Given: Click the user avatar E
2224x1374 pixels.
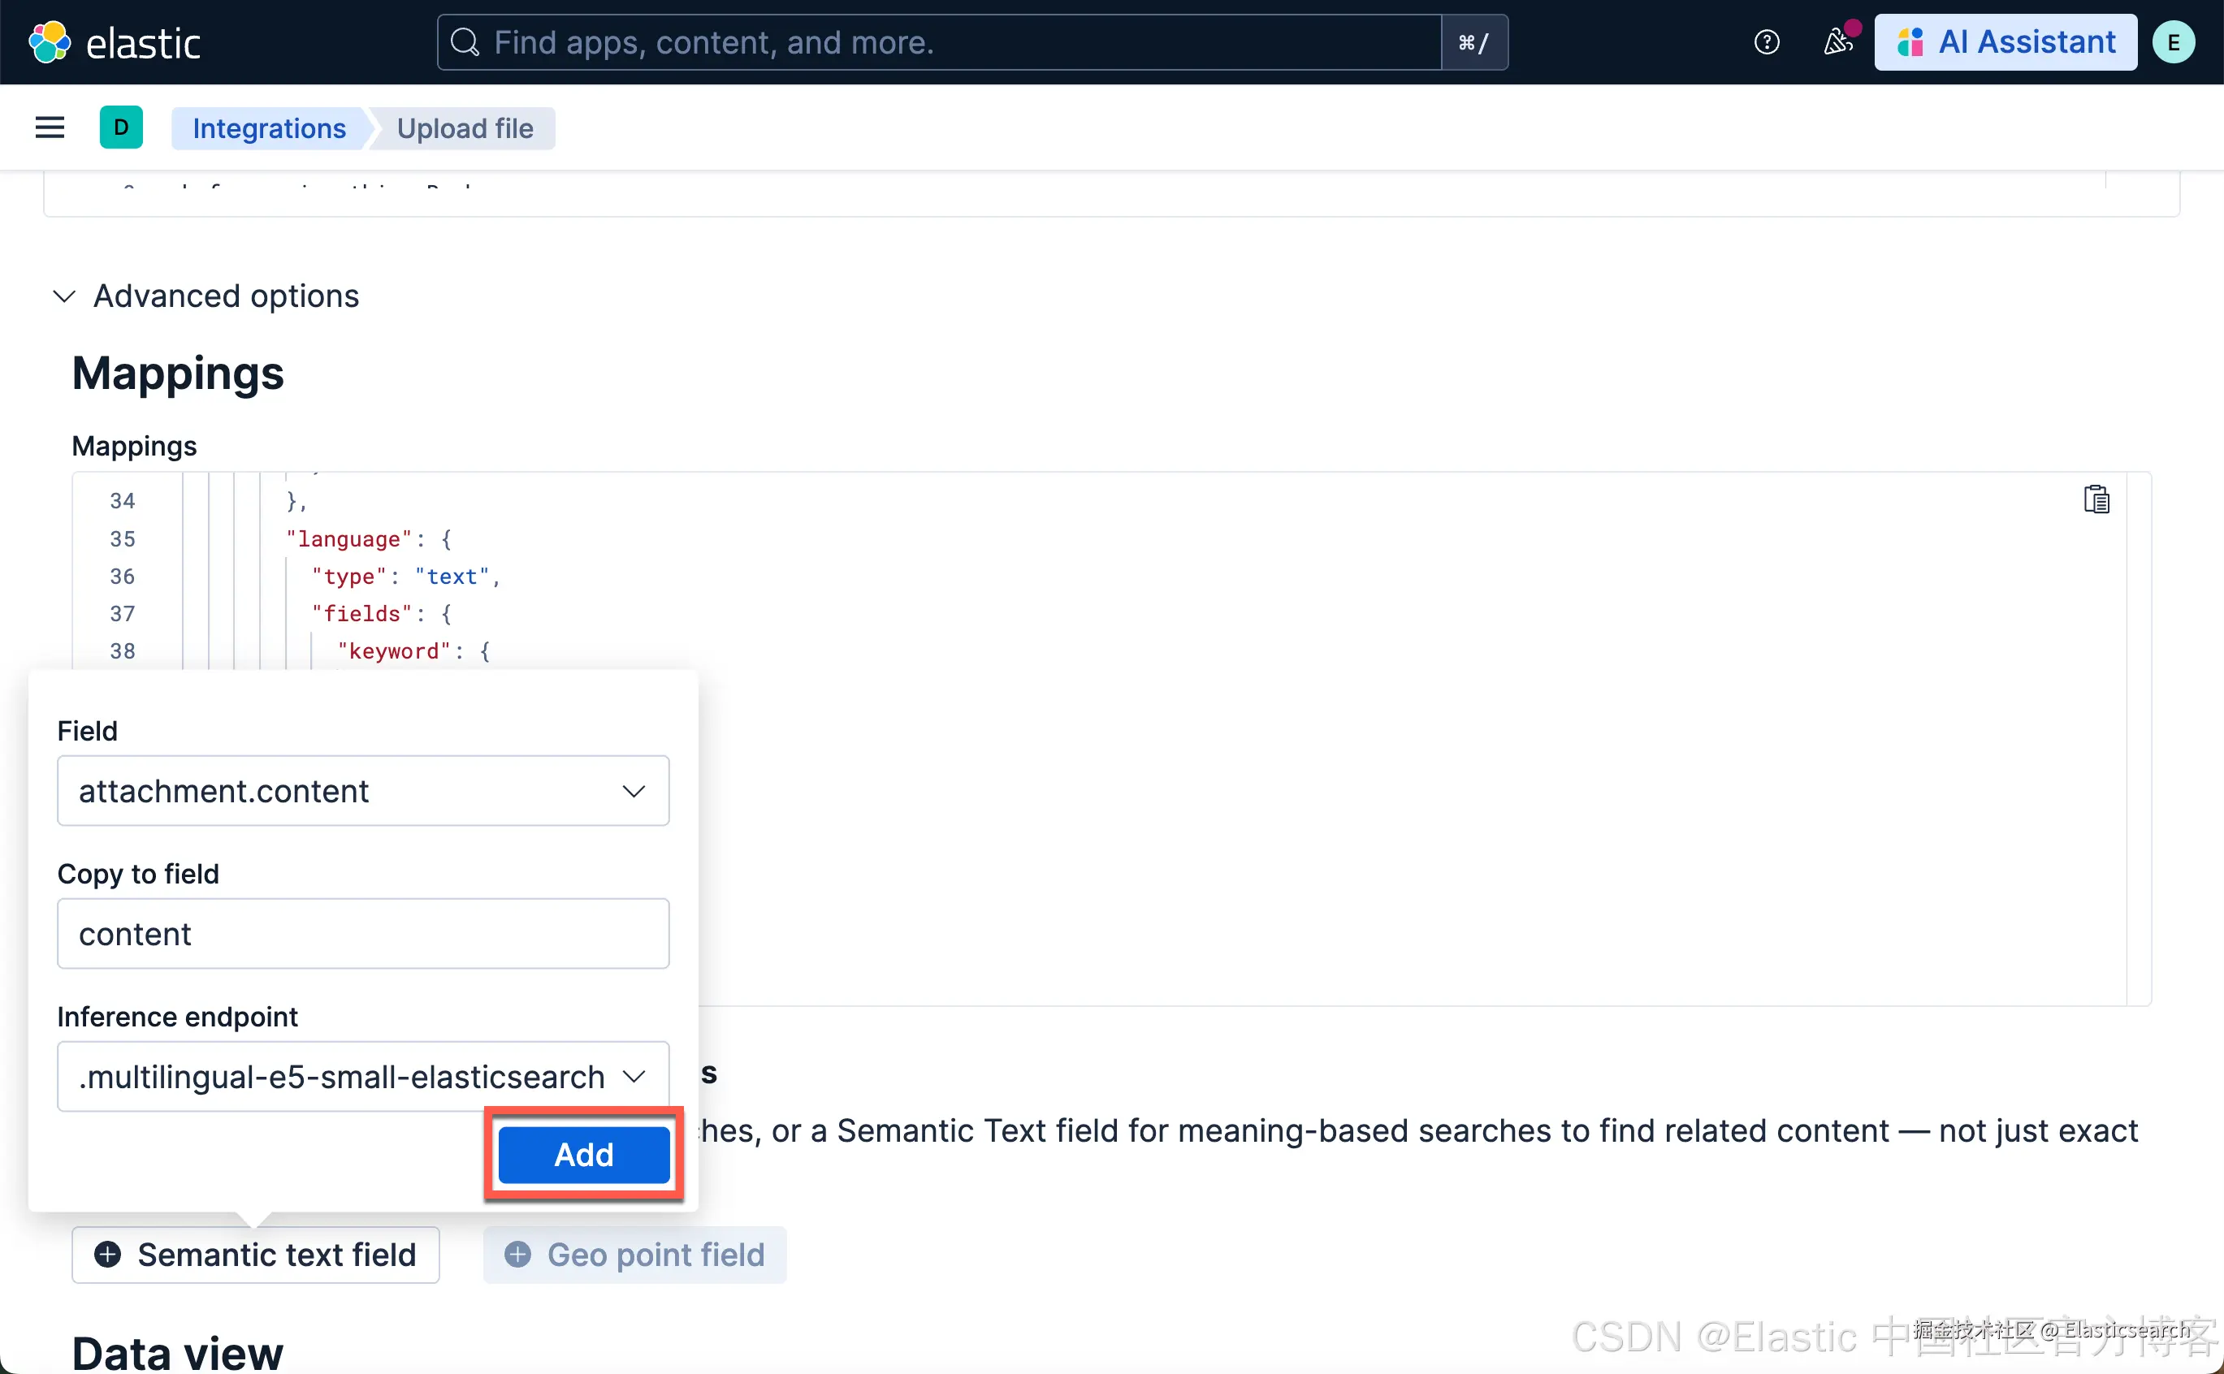Looking at the screenshot, I should (x=2173, y=41).
